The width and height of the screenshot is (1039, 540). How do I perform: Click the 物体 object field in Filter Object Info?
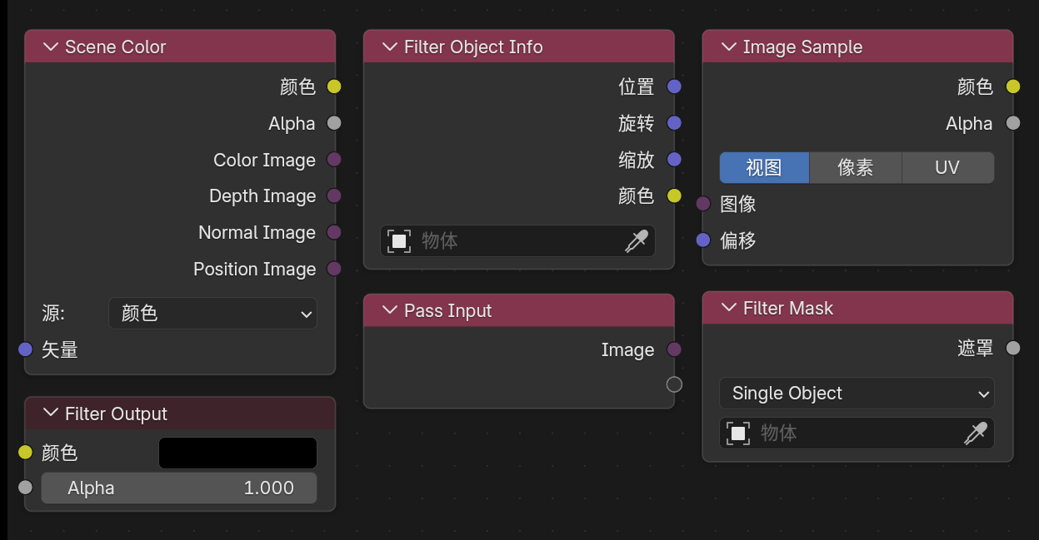pos(517,241)
